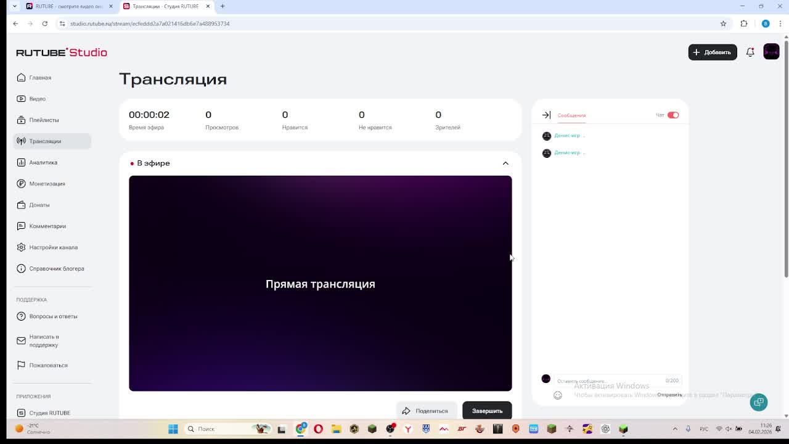Select the Сообщения tab in the chat panel
This screenshot has height=444, width=789.
[x=571, y=115]
